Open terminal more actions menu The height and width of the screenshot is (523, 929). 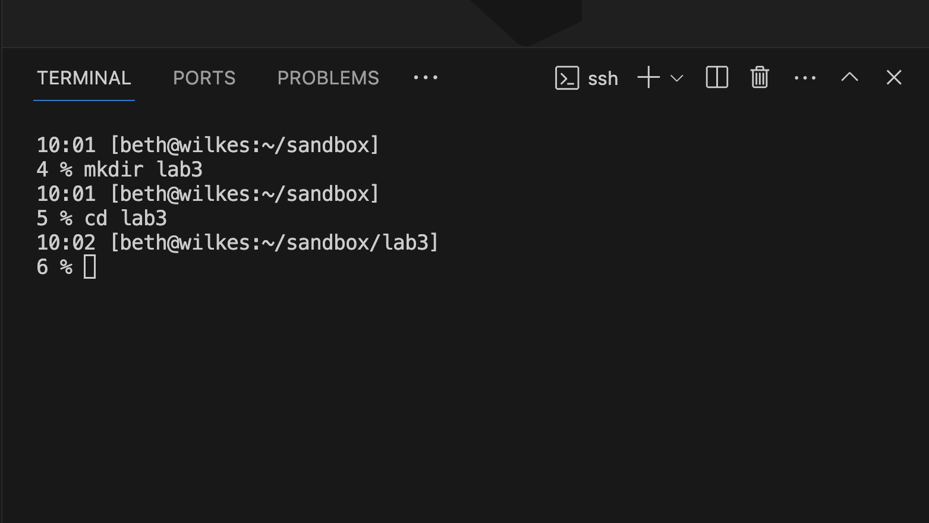(805, 78)
